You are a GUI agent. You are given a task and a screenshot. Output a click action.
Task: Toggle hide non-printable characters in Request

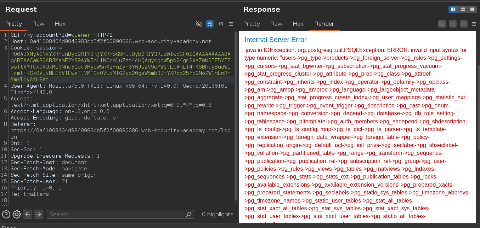(199, 24)
